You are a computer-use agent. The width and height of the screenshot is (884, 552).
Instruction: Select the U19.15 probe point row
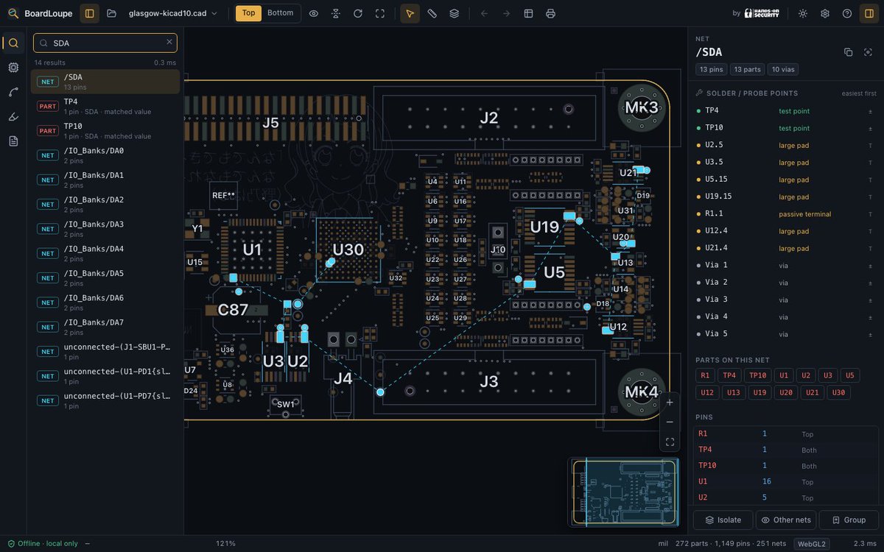pos(786,197)
